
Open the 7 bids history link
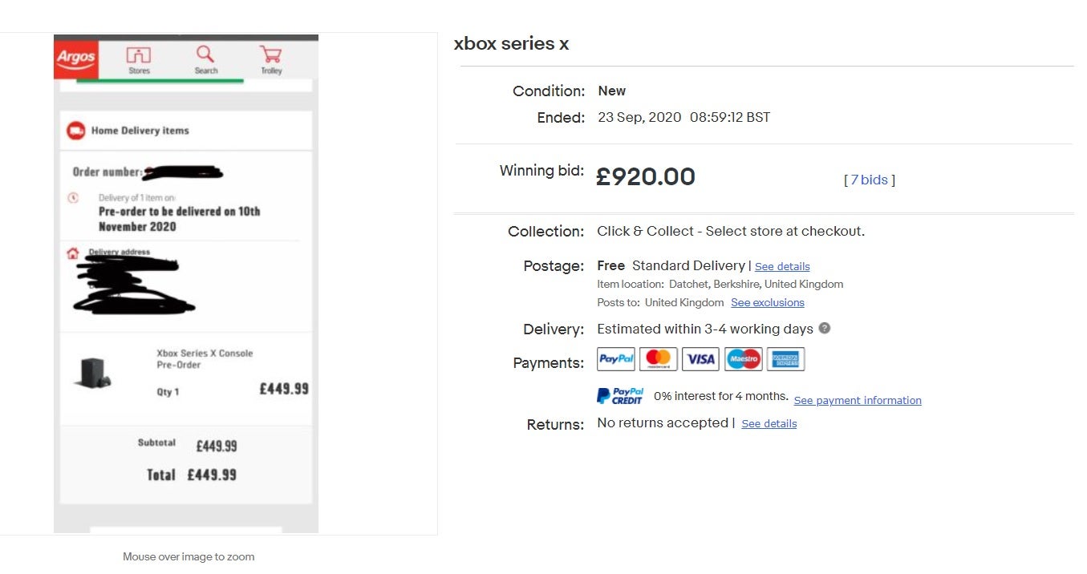[x=870, y=180]
